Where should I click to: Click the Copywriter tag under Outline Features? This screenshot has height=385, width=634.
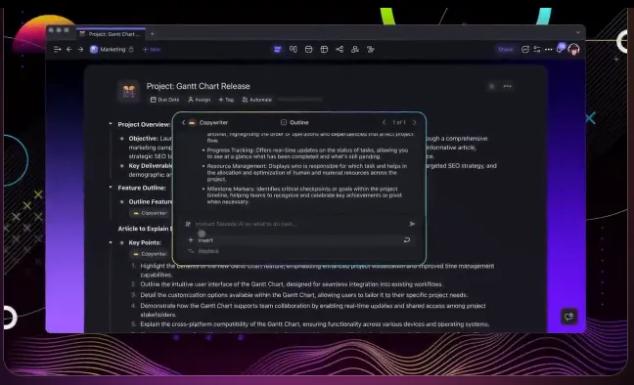click(x=150, y=213)
